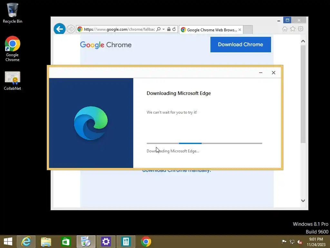
Task: Open a new tab in Internet Explorer
Action: point(248,30)
